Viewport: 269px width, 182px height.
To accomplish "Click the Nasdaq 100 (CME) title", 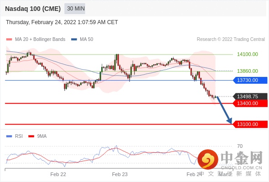I will pos(33,9).
